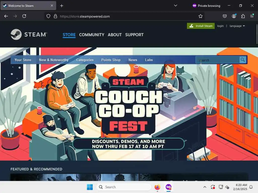Click the browser URL address bar
Screen dimensions: 258x193
[125, 16]
